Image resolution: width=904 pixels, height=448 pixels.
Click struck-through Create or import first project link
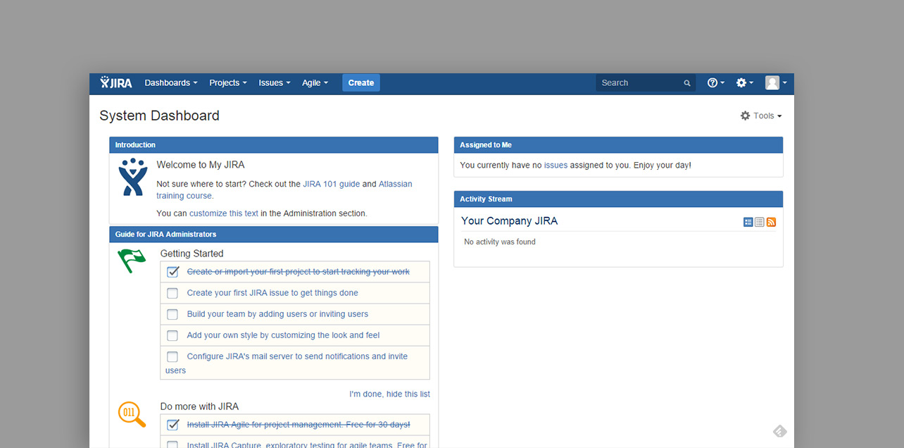pyautogui.click(x=299, y=272)
